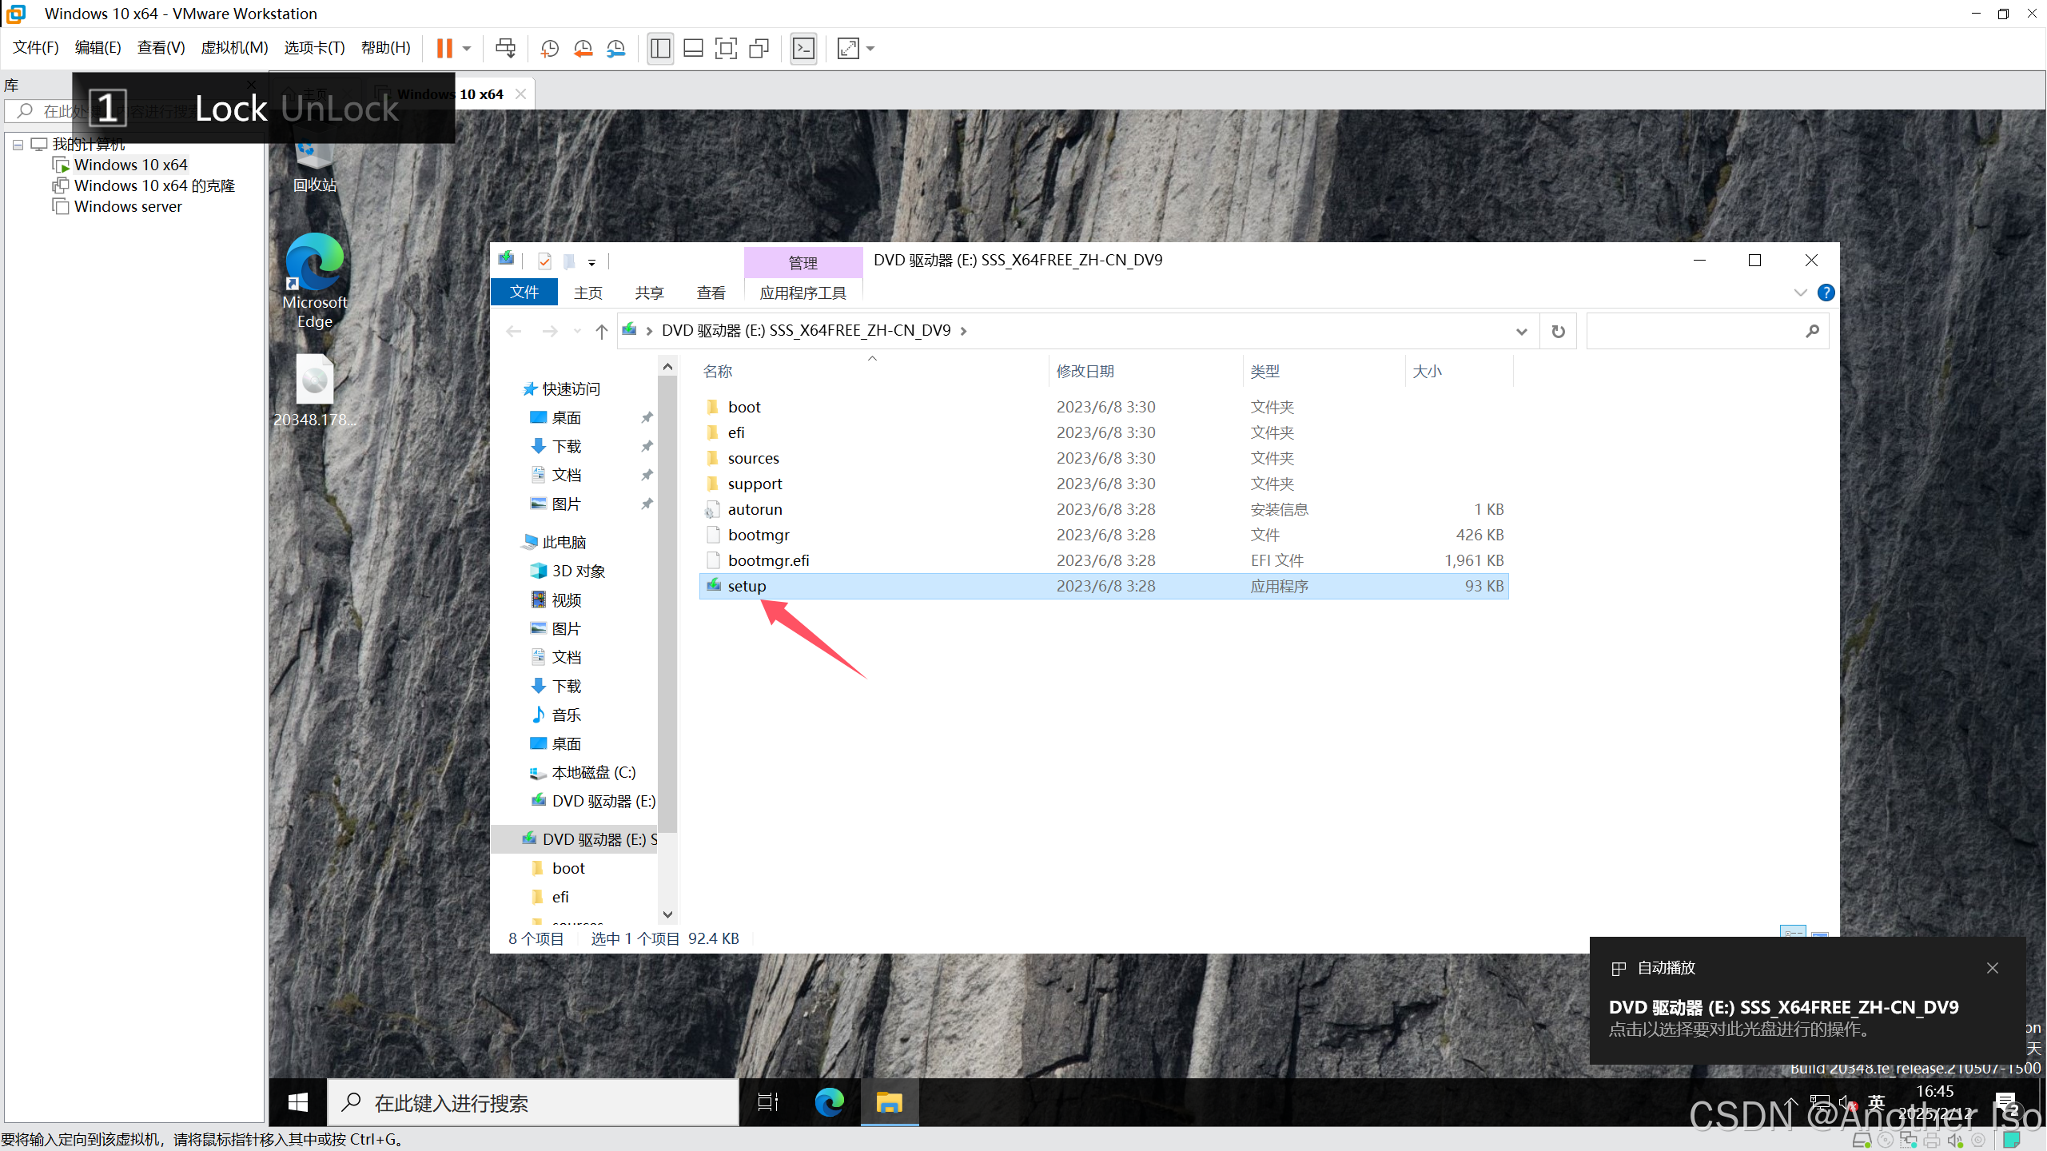
Task: Open the console view icon
Action: 803,49
